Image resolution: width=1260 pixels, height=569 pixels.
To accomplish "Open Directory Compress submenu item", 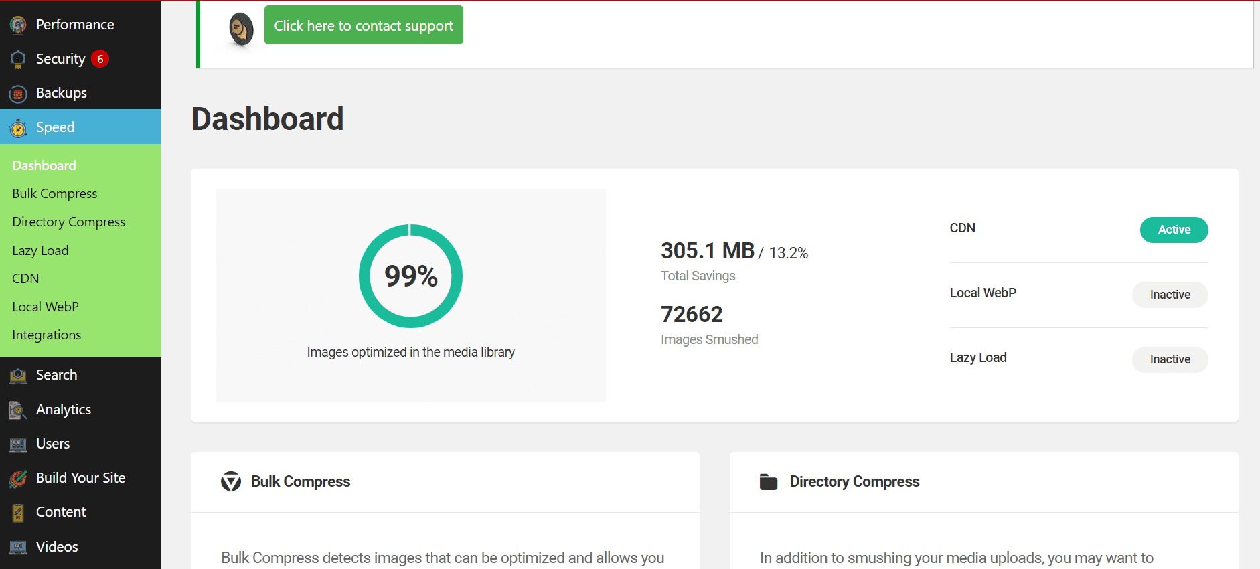I will click(x=68, y=222).
